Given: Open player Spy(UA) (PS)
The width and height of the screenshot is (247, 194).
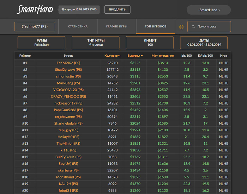Looking at the screenshot, I should (68, 164).
